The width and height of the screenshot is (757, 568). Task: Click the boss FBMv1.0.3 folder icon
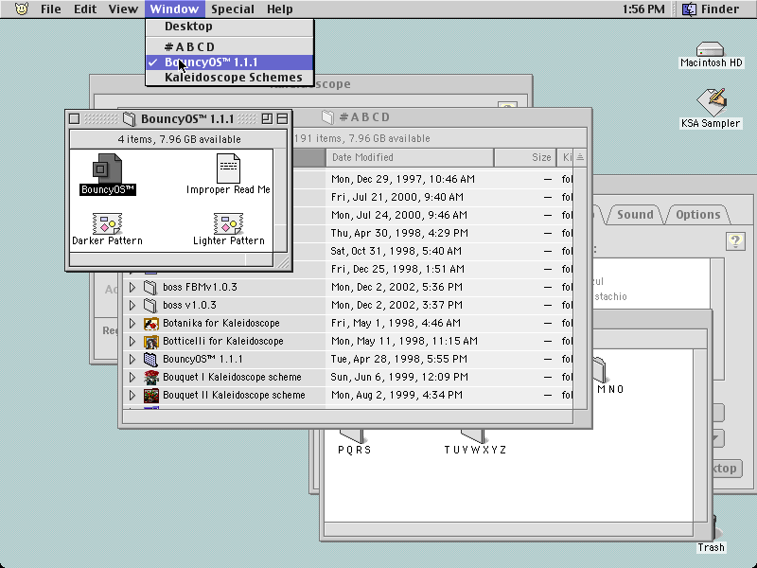coord(150,288)
